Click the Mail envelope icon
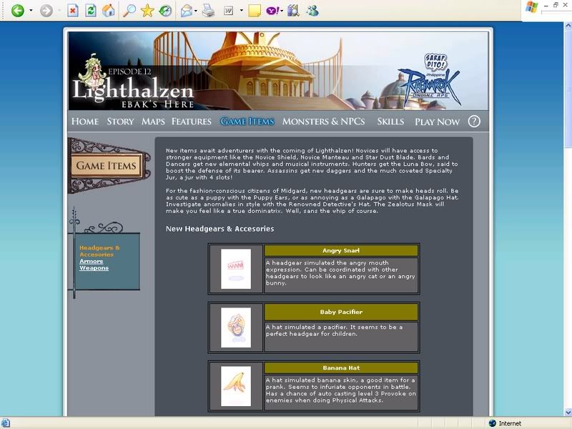Screen dimensions: 572x429 pos(187,11)
